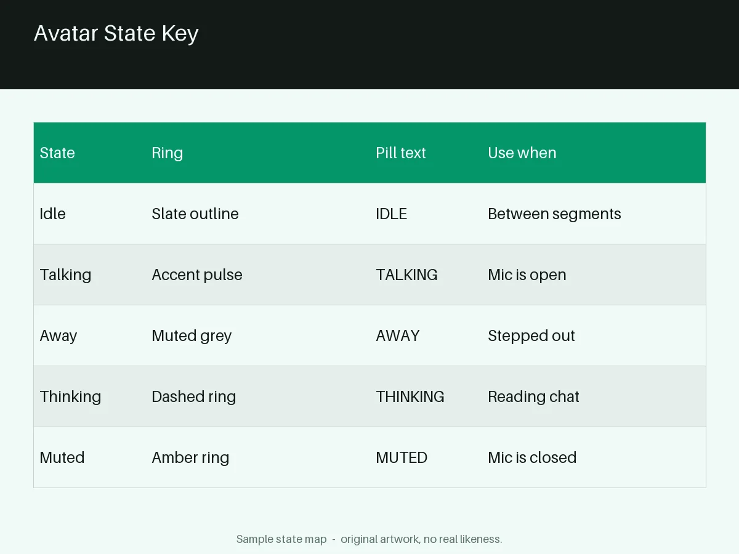Select the Muted grey ring cell
Image resolution: width=739 pixels, height=554 pixels.
(192, 335)
